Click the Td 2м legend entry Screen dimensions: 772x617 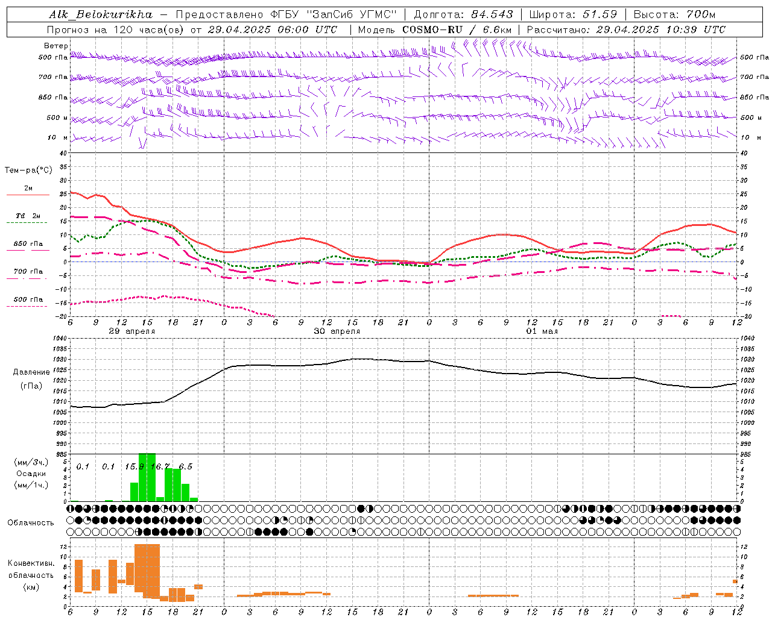point(28,216)
